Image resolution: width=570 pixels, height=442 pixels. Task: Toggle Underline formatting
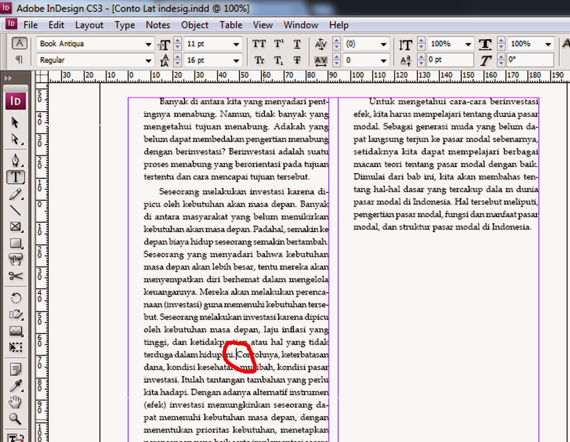click(x=297, y=44)
